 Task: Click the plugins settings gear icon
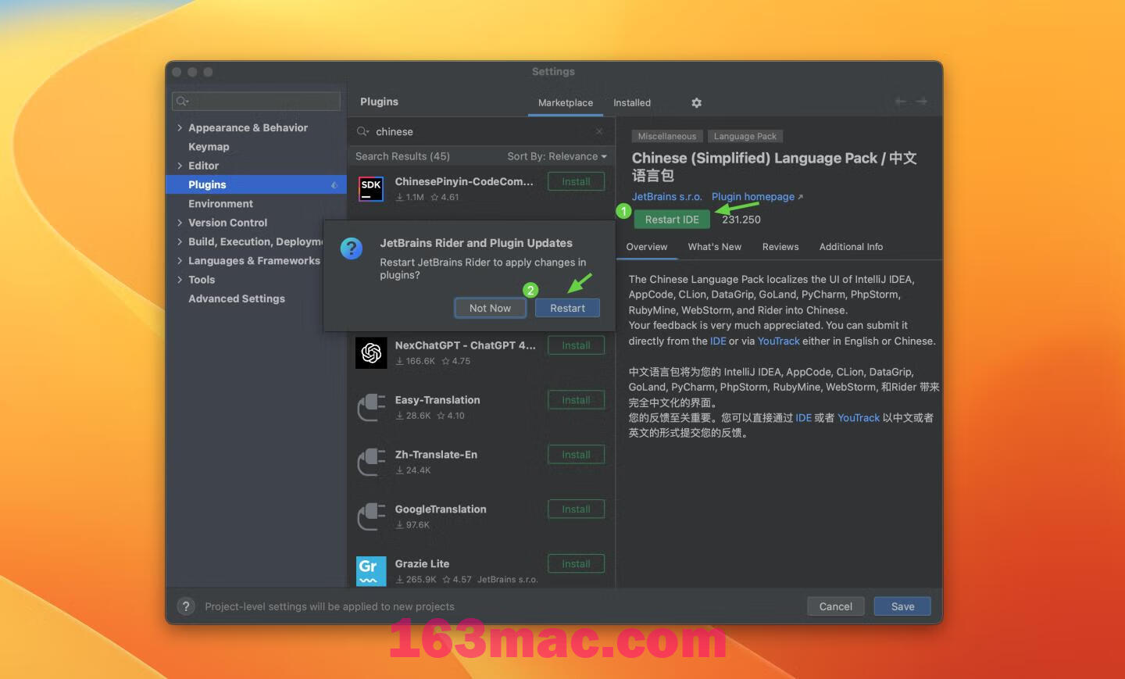(x=696, y=102)
